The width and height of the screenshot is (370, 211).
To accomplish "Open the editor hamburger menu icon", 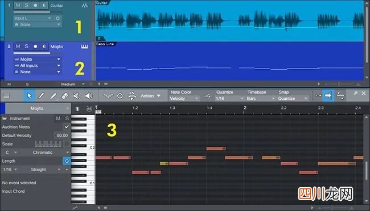I will 6,95.
